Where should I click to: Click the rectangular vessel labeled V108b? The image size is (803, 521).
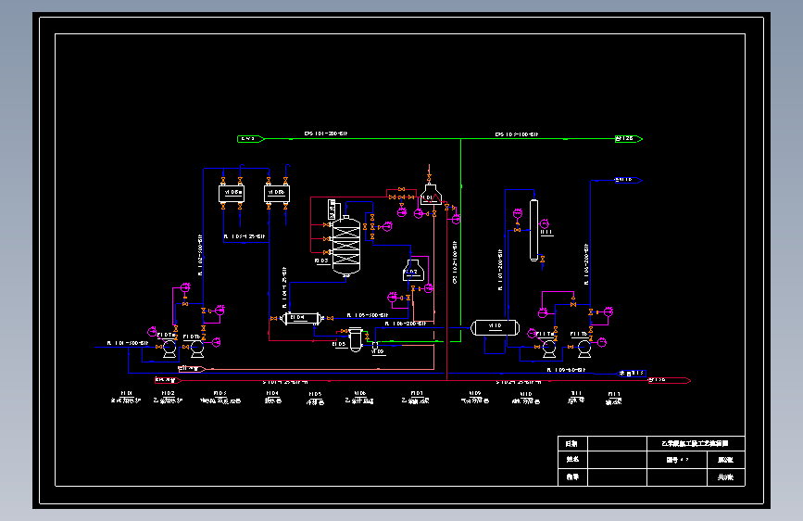pos(277,194)
